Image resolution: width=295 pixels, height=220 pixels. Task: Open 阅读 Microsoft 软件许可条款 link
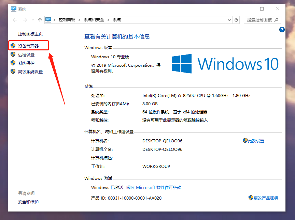click(154, 188)
